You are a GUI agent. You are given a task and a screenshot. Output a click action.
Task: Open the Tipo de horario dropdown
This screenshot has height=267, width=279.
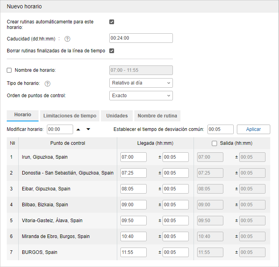click(x=141, y=83)
